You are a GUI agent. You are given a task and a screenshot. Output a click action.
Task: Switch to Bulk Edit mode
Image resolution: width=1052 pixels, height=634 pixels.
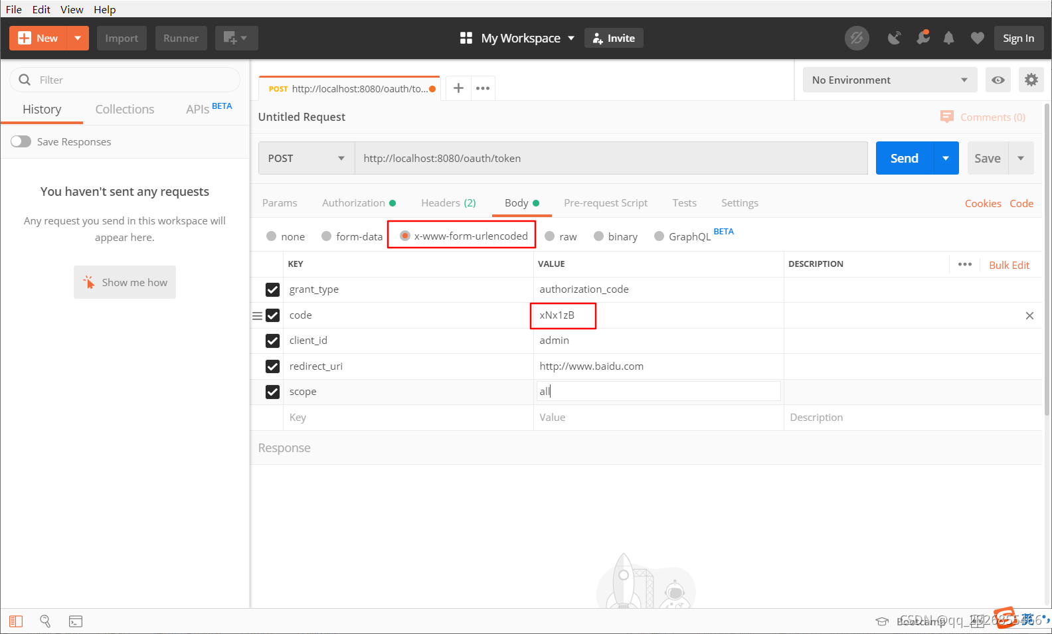click(x=1009, y=265)
